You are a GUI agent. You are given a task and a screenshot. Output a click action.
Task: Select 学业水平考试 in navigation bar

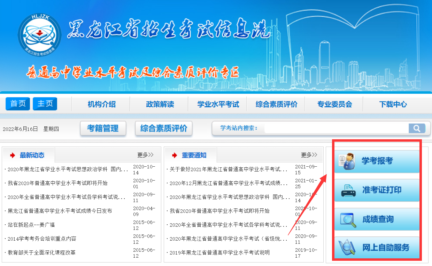[218, 104]
